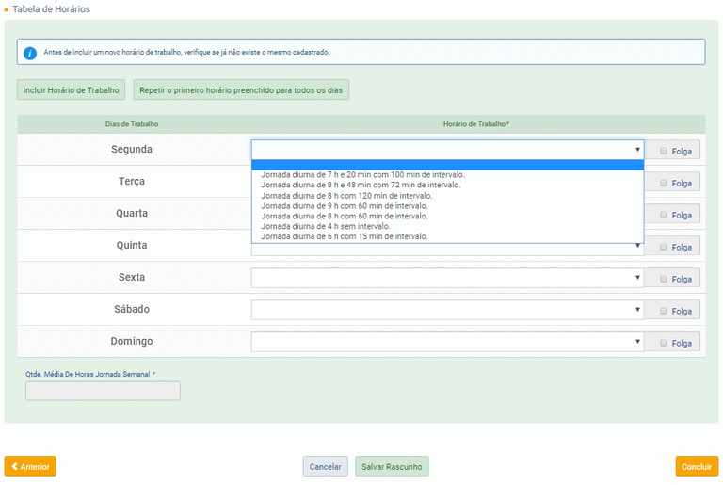Screen dimensions: 723x485
Task: Click Repetir o primeiro horário button
Action: 241,90
